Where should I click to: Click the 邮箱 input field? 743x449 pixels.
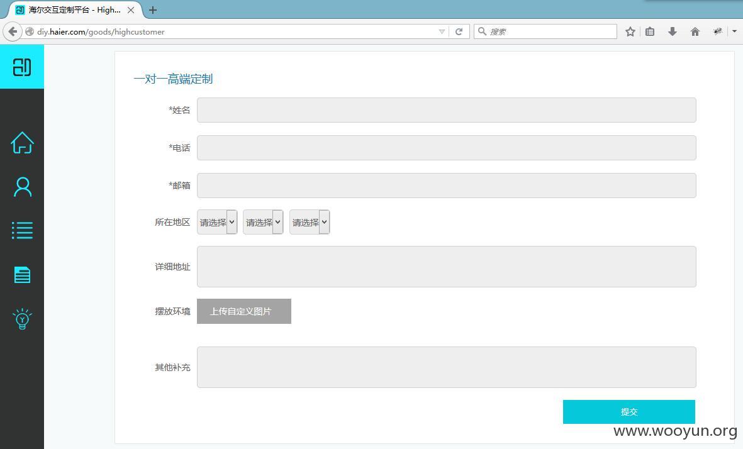[x=447, y=185]
